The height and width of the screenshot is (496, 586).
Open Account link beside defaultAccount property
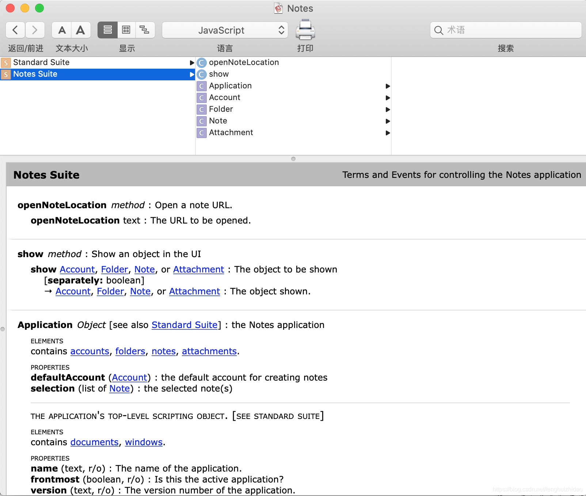129,378
